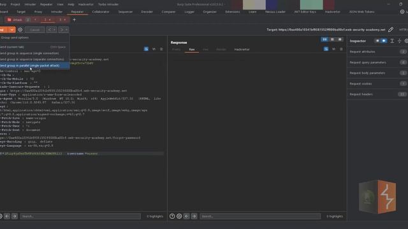Screen dimensions: 408x229
Task: Add a new Repeater tab
Action: point(74,20)
